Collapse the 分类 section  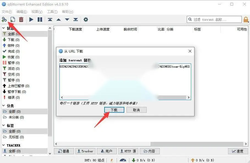[x=4, y=106]
